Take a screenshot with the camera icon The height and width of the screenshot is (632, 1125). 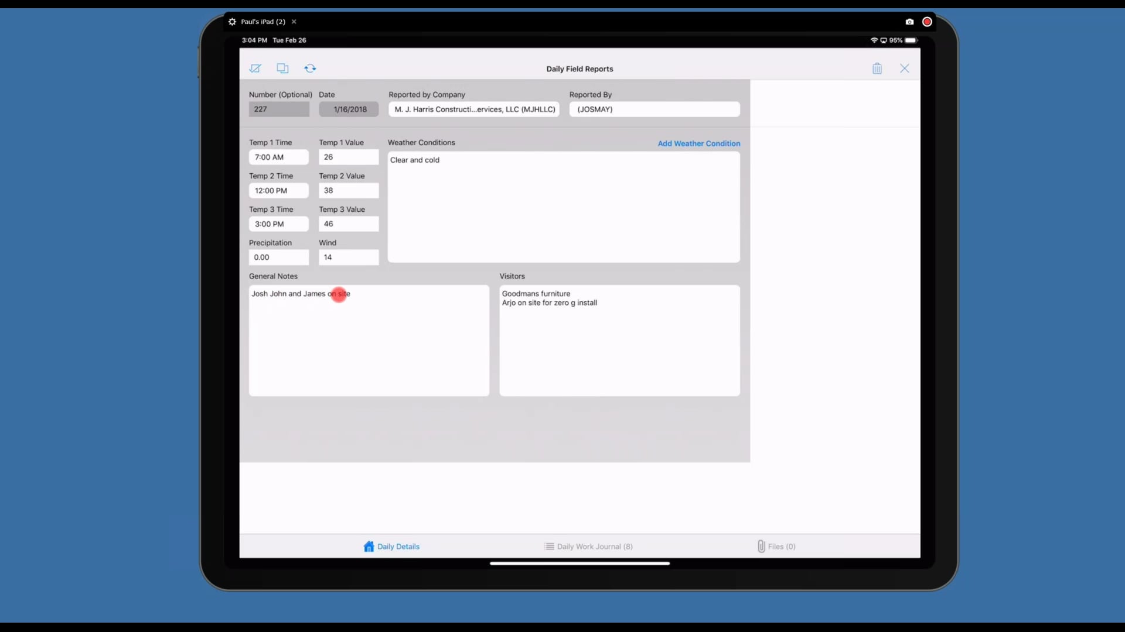(x=909, y=22)
